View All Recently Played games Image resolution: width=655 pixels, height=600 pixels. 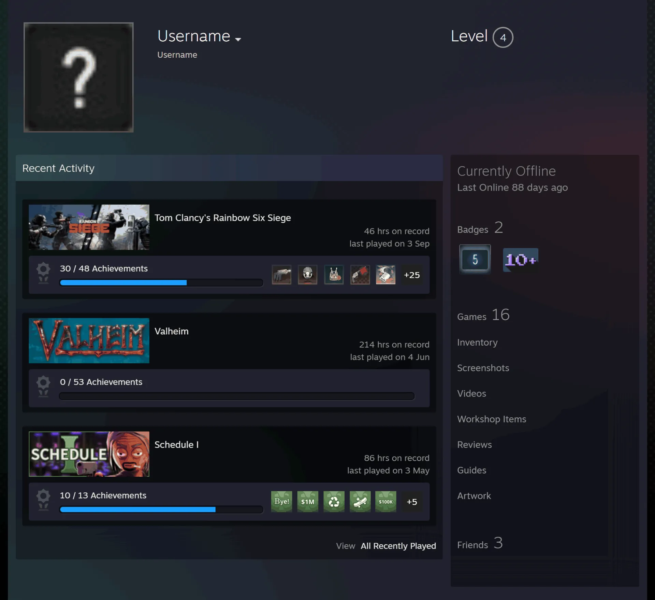click(398, 546)
